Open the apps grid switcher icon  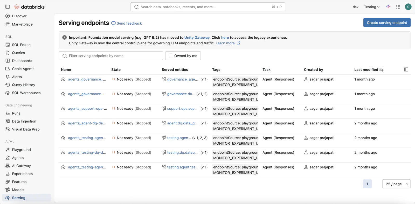point(398,7)
